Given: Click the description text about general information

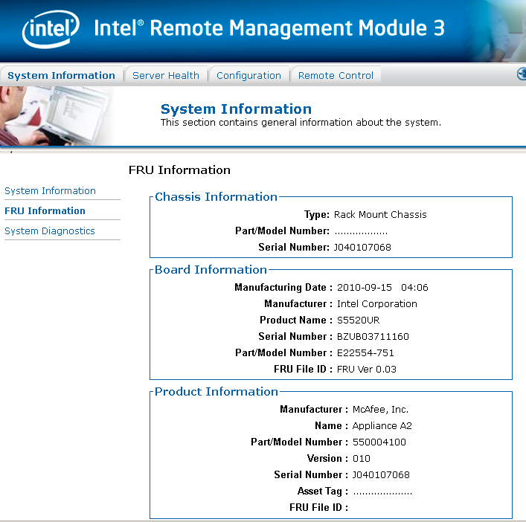Looking at the screenshot, I should [x=301, y=123].
